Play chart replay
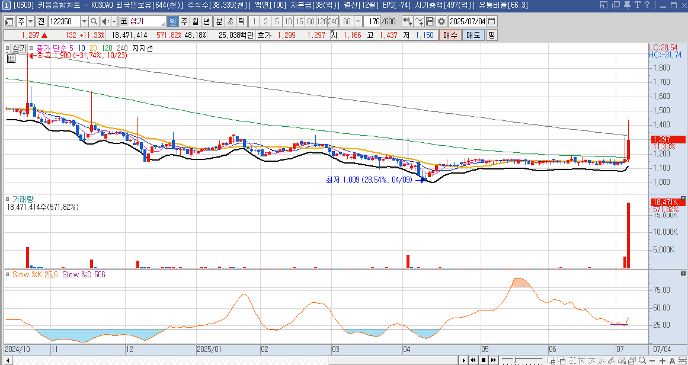This screenshot has height=365, width=688. coord(464,360)
